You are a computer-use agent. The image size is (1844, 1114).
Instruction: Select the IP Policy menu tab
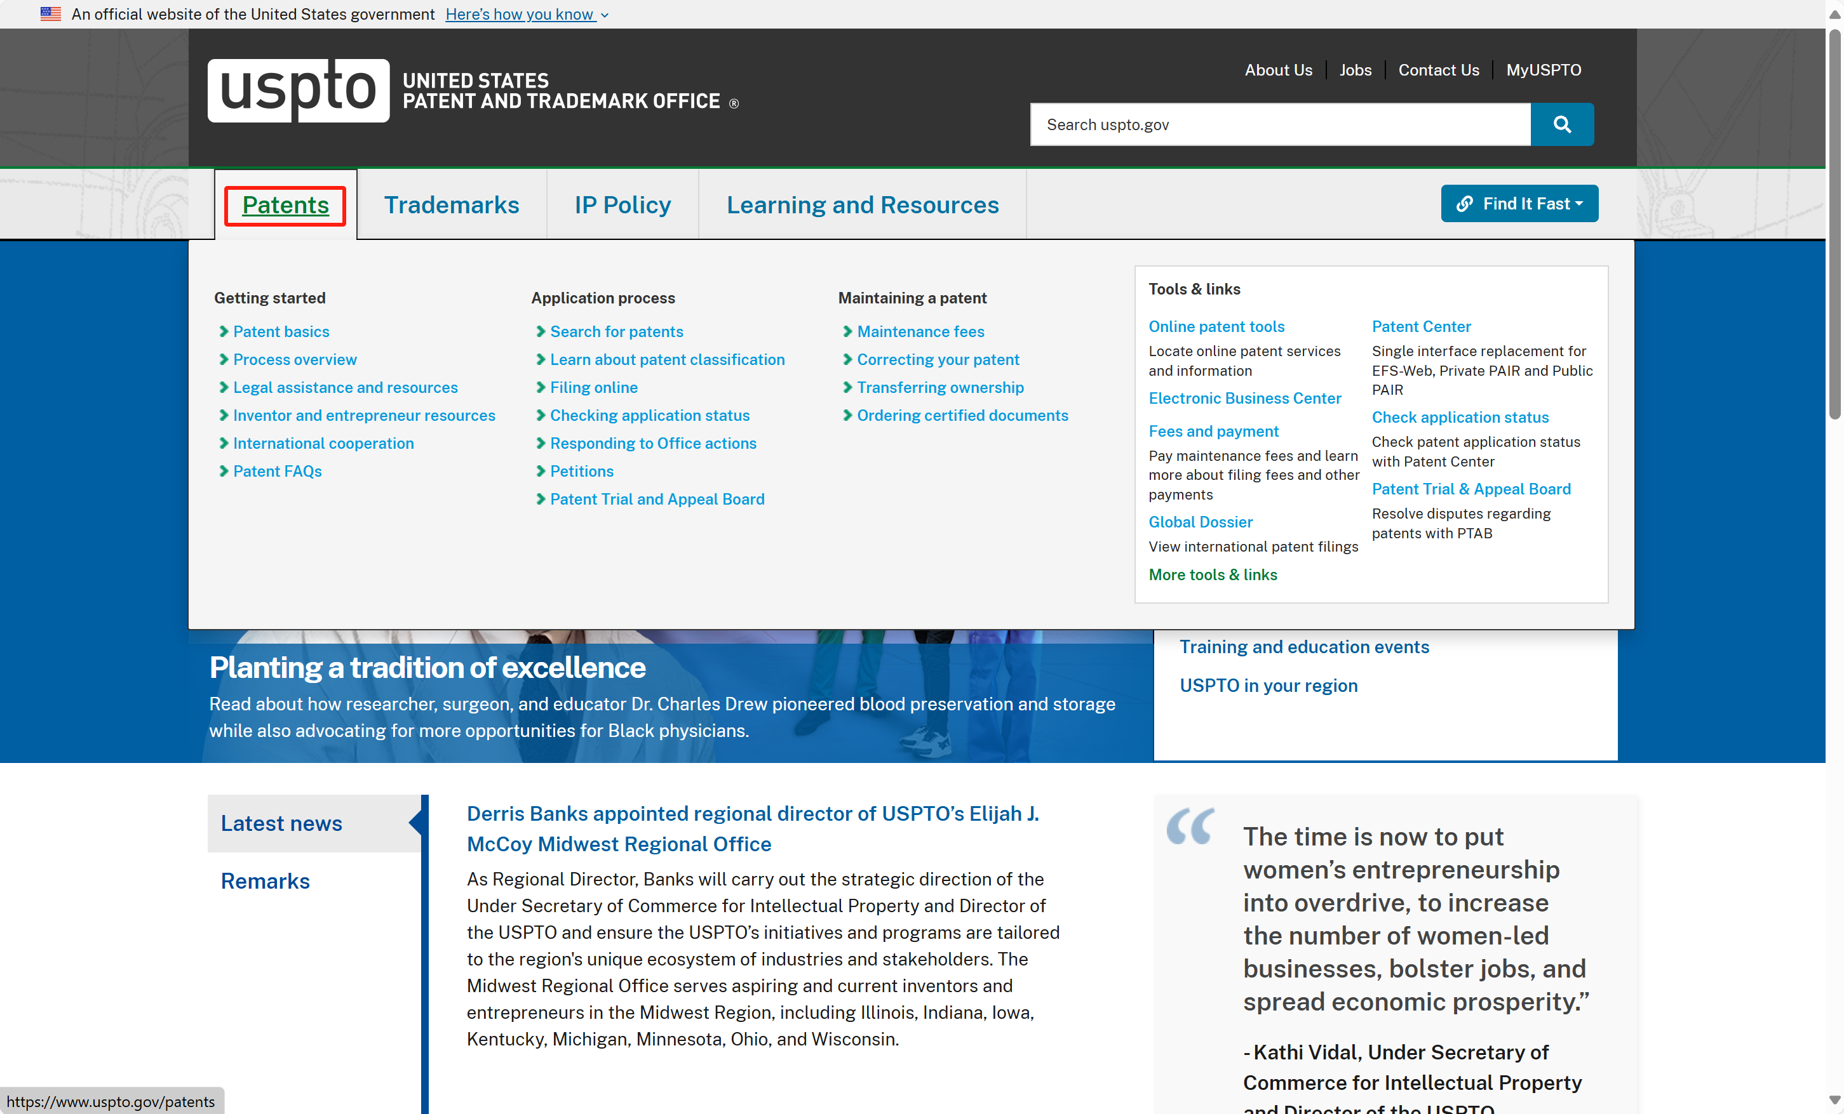[x=622, y=205]
